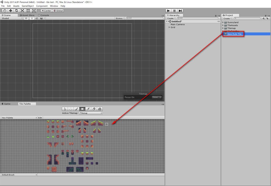The height and width of the screenshot is (186, 271).
Task: Open the Assets menu
Action: [16, 6]
